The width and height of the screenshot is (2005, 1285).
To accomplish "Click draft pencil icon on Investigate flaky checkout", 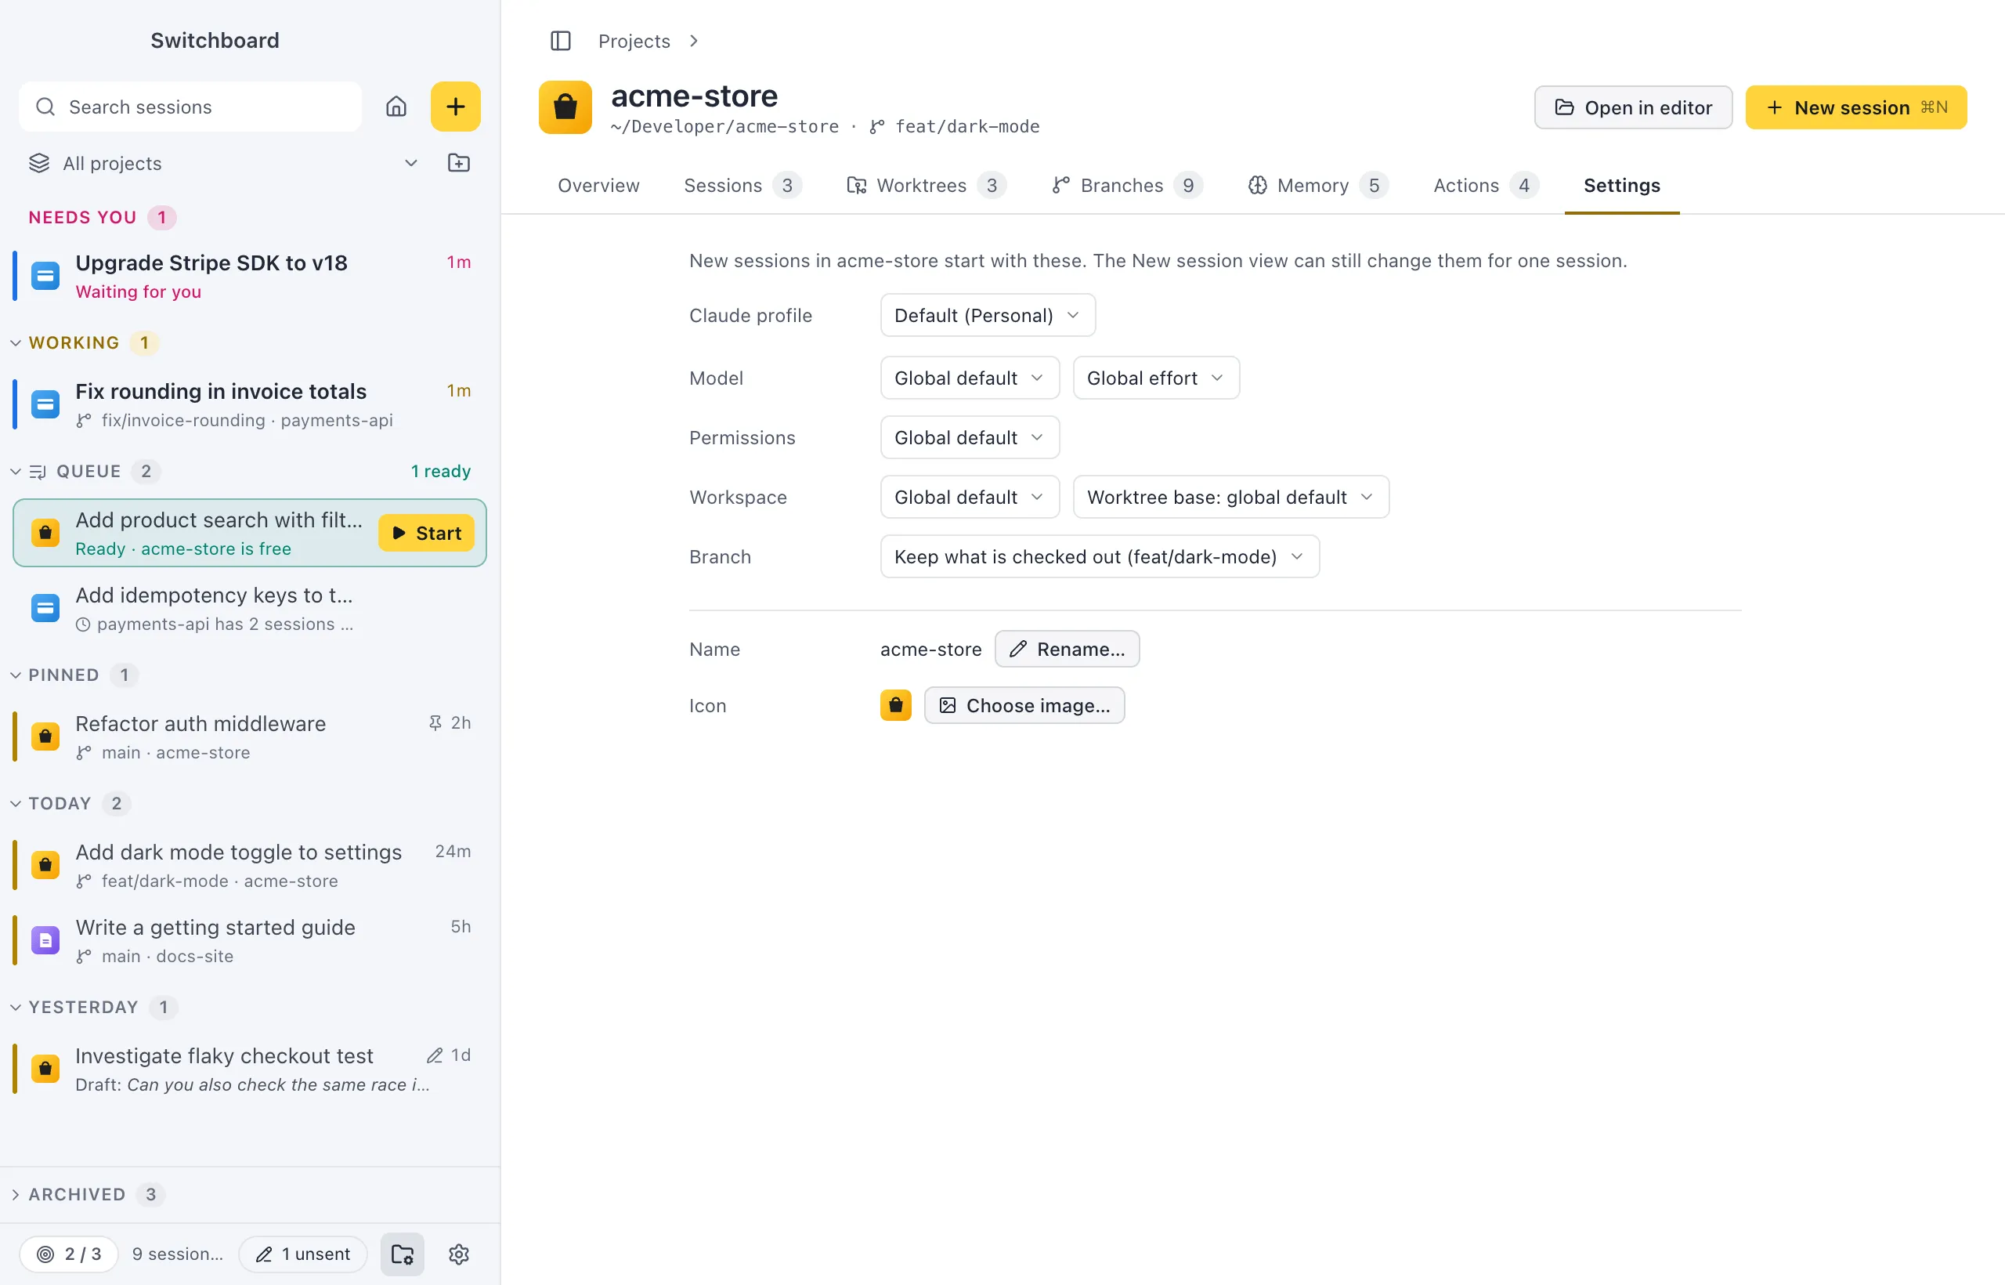I will tap(435, 1055).
